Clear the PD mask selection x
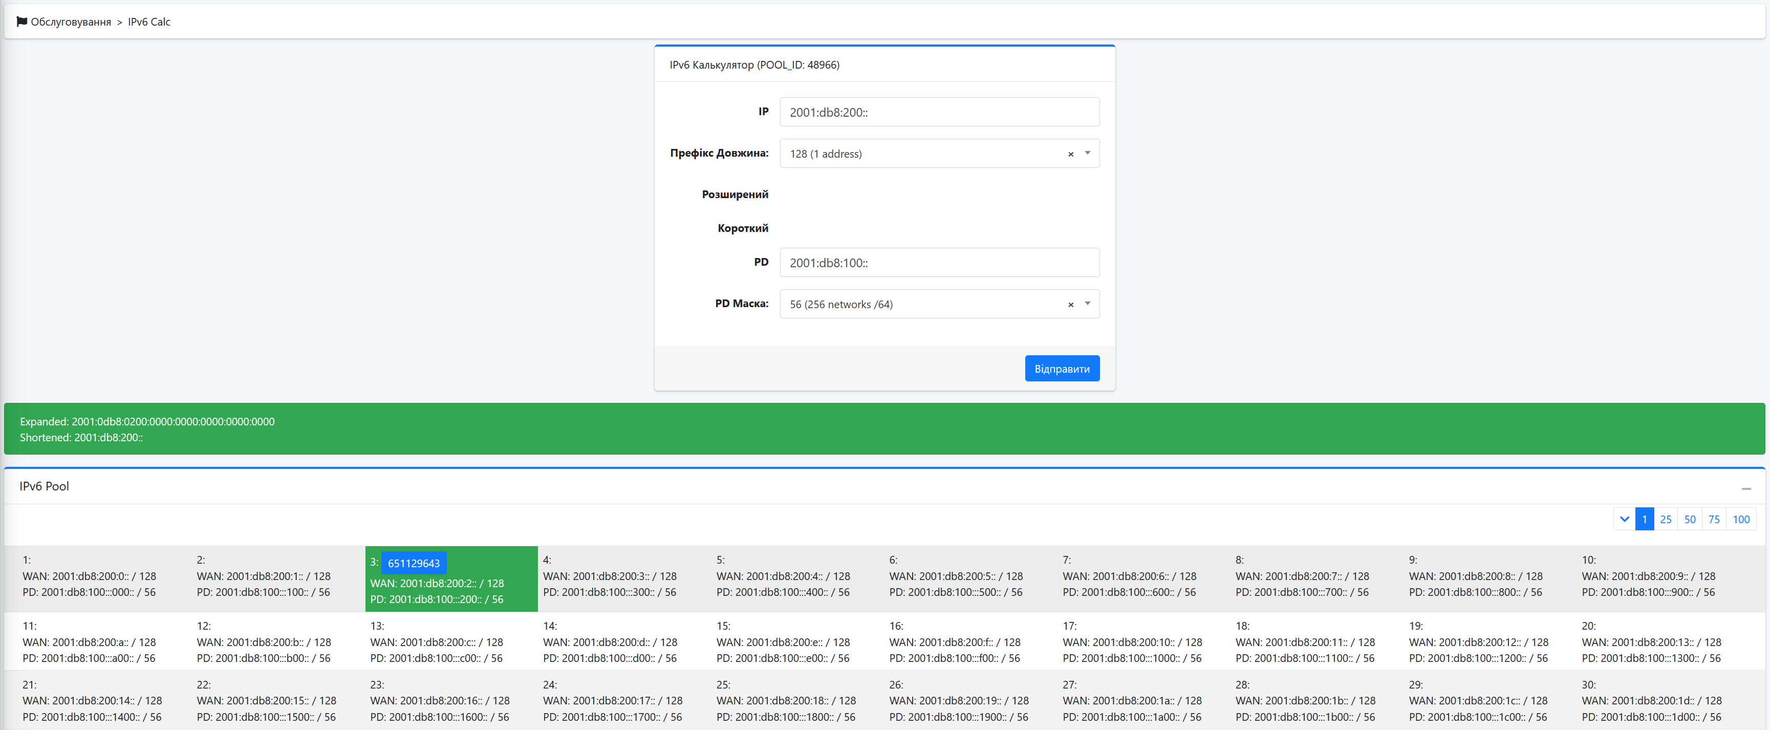 [x=1070, y=305]
